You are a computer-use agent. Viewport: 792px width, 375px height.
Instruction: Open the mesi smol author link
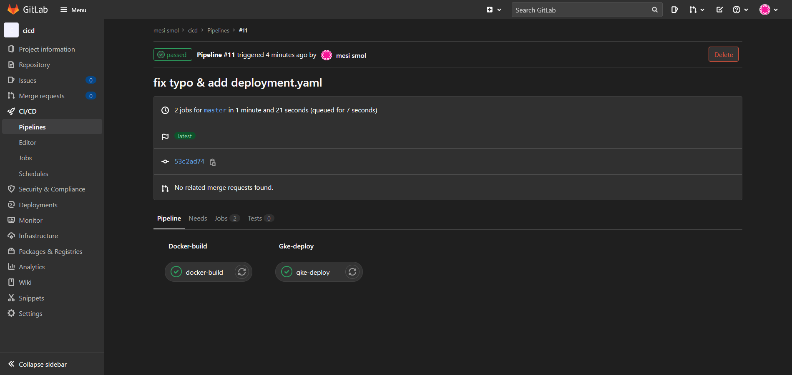click(x=351, y=55)
